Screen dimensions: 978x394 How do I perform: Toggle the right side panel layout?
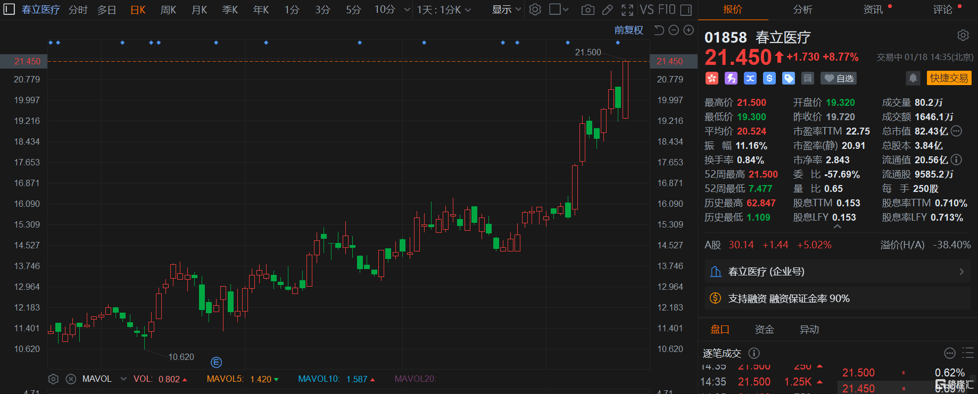pos(686,10)
